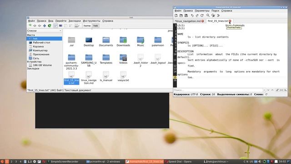Open file manager Инструменты menu
The width and height of the screenshot is (291, 164).
(x=91, y=21)
